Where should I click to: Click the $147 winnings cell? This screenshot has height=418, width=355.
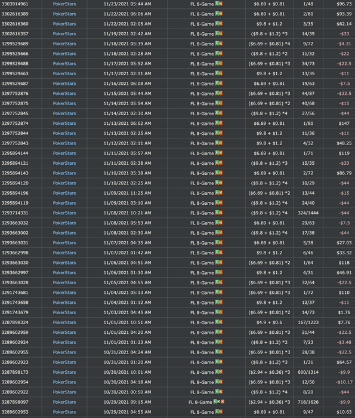[x=344, y=124]
